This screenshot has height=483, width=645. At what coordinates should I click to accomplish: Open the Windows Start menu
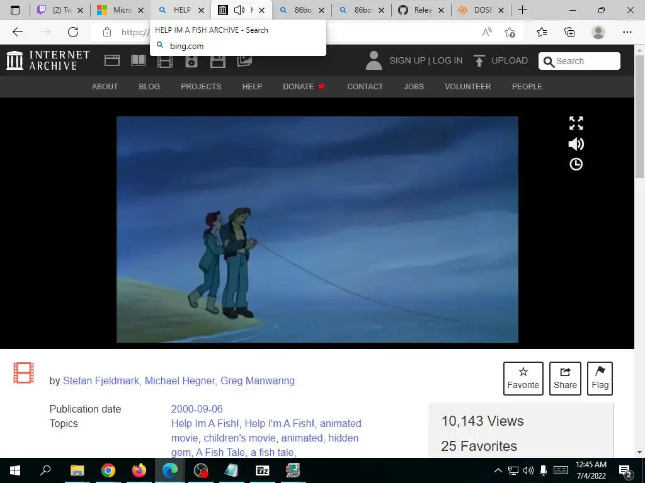(x=15, y=470)
